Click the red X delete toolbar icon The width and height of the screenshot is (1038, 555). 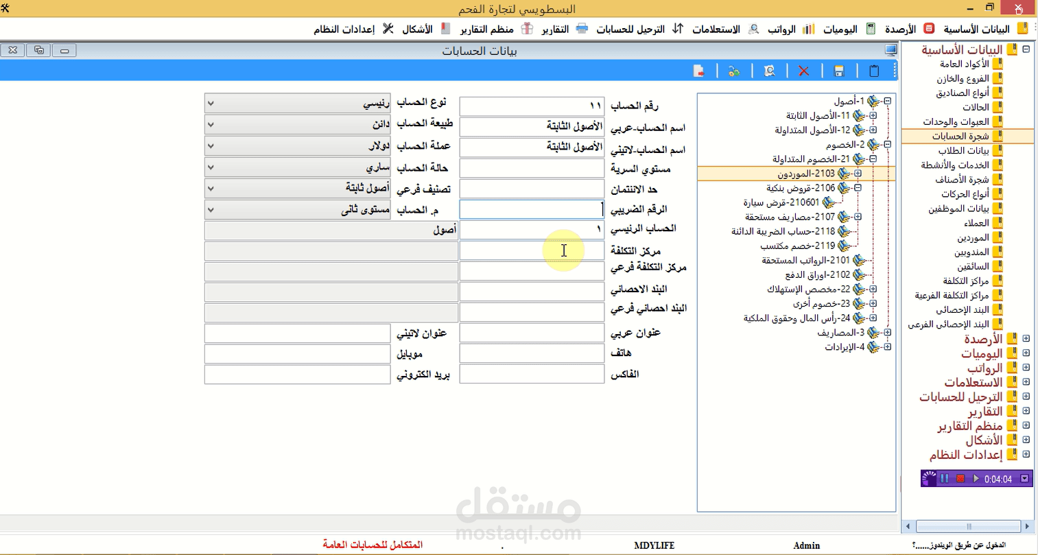[x=803, y=71]
